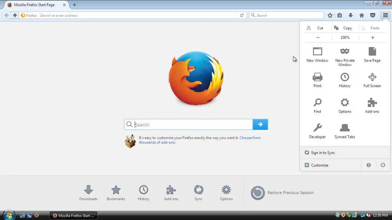Click the Firefox identity icon in address bar
Screen dimensions: 392x220
point(29,15)
